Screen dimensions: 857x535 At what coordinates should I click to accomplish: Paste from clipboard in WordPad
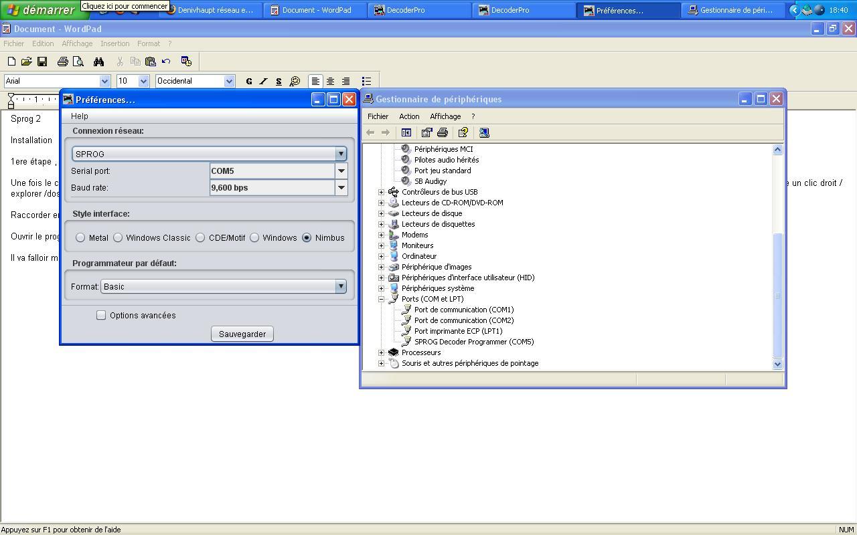click(x=151, y=62)
